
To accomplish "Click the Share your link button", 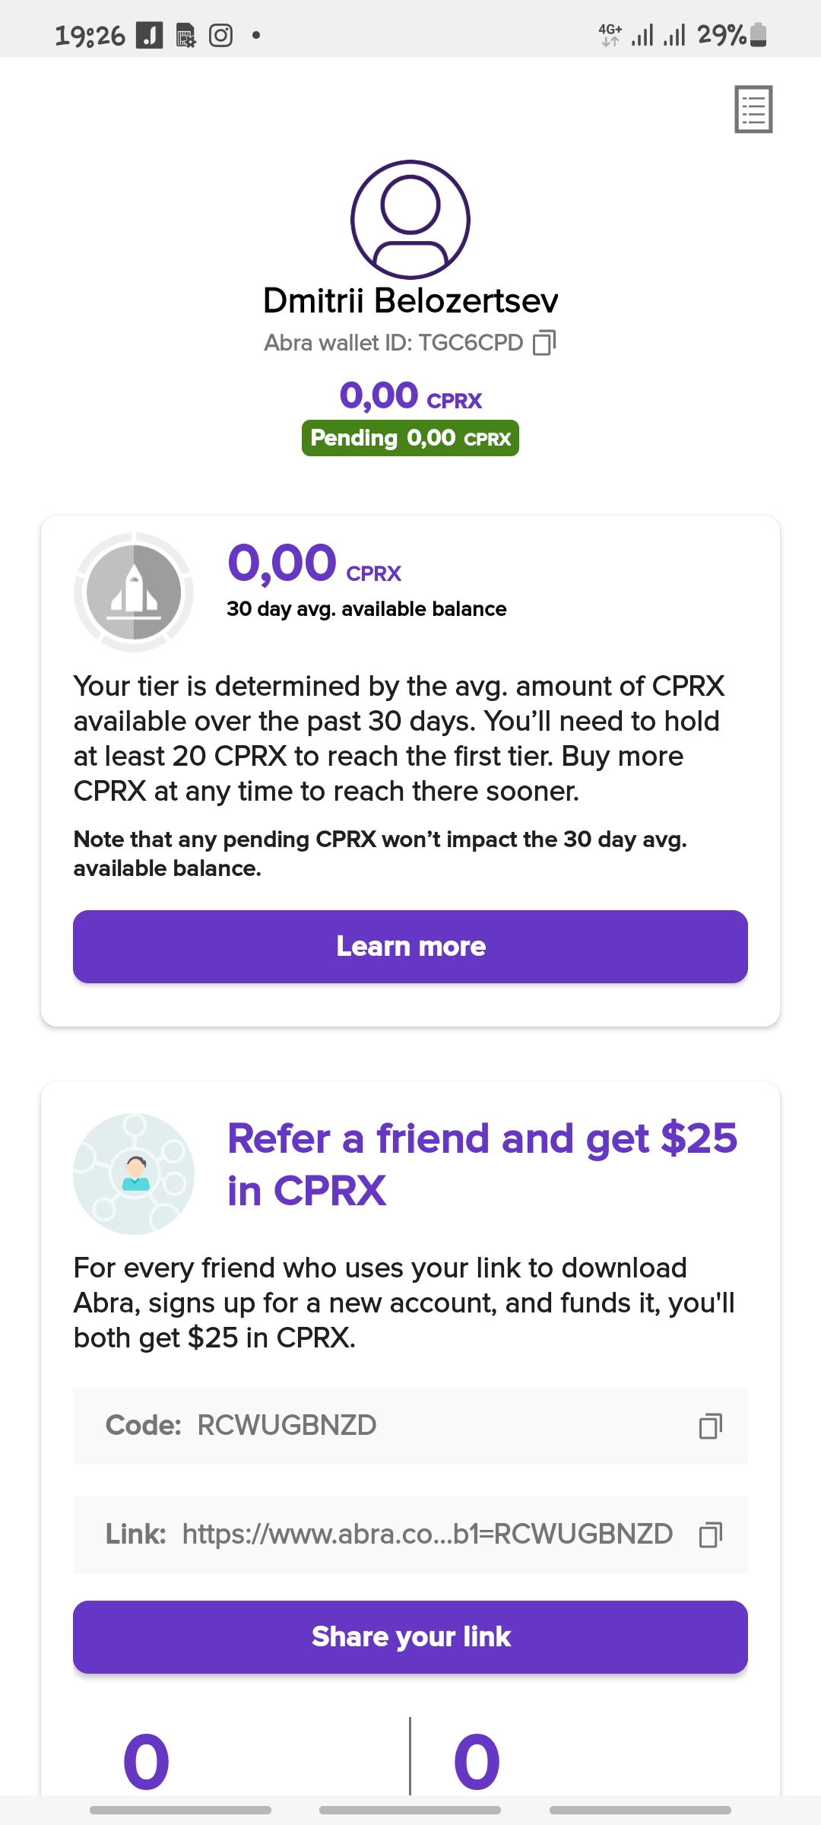I will point(410,1637).
